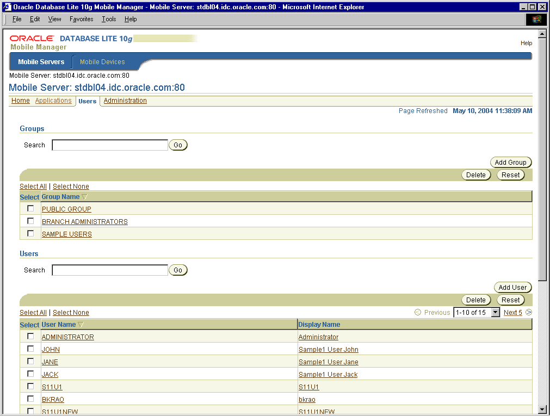Go to the Administration subtab
Image resolution: width=550 pixels, height=416 pixels.
pos(125,101)
